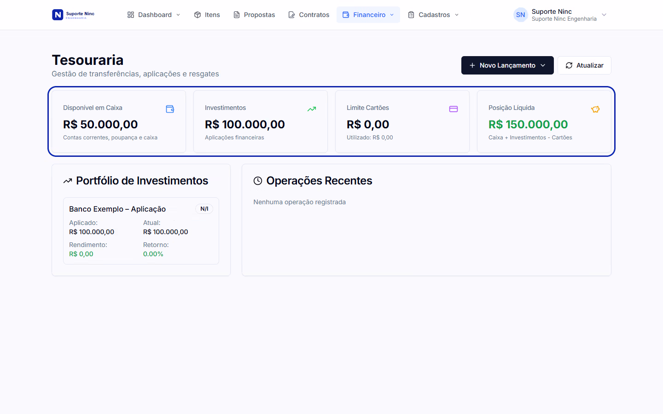The image size is (663, 414).
Task: Click the Financeiro wallet icon in navbar
Action: click(x=346, y=15)
